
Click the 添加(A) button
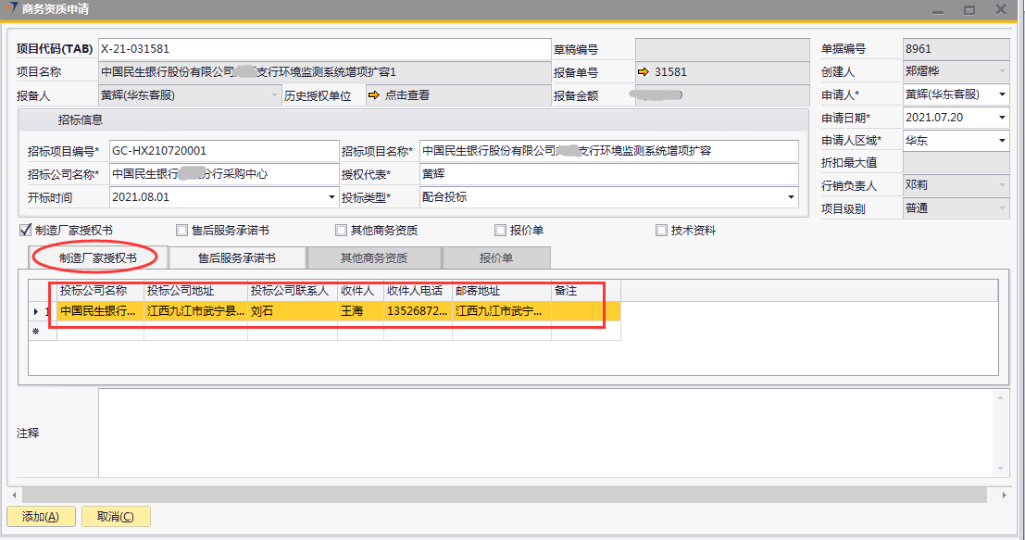pyautogui.click(x=41, y=517)
